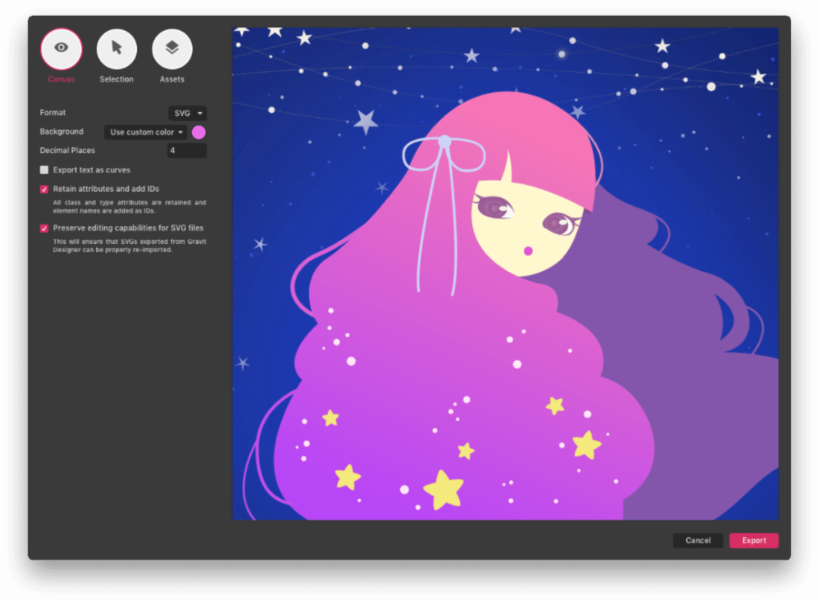Image resolution: width=819 pixels, height=601 pixels.
Task: Edit the Decimal Places field
Action: pyautogui.click(x=187, y=150)
